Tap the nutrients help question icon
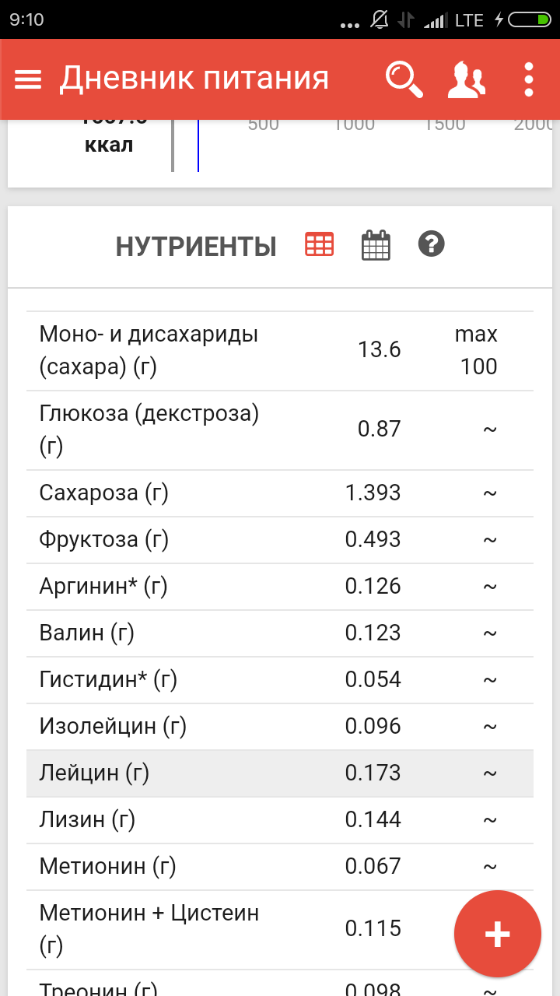 431,244
